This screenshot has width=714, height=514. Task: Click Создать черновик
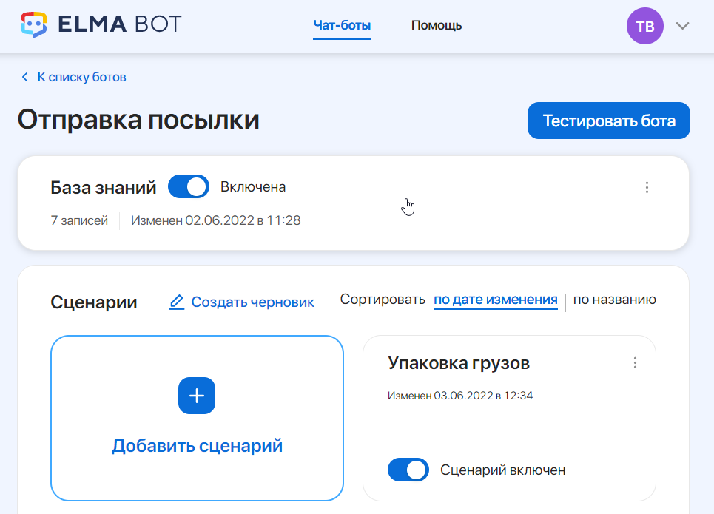252,302
